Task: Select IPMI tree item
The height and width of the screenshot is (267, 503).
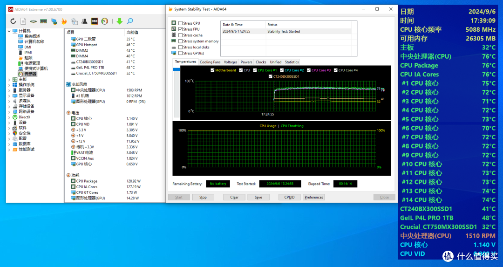Action: click(x=28, y=52)
